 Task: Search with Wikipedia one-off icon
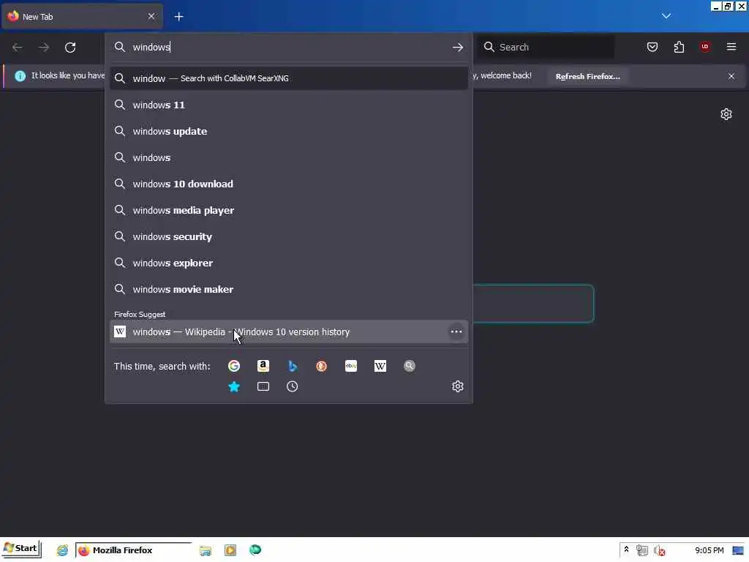[380, 366]
